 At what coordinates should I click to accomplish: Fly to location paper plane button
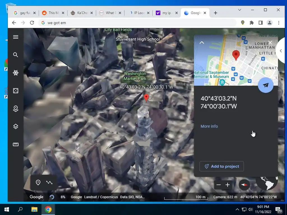click(266, 85)
